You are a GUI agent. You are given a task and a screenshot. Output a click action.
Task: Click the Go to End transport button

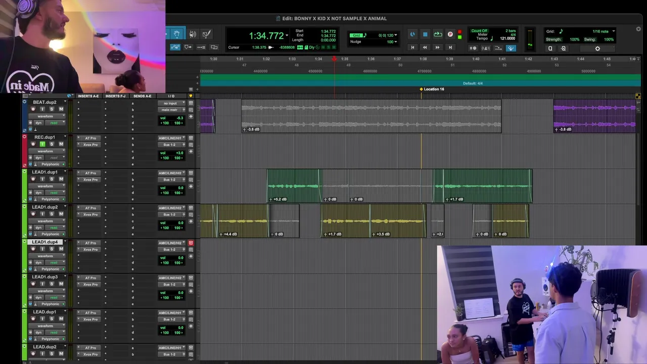click(x=450, y=48)
